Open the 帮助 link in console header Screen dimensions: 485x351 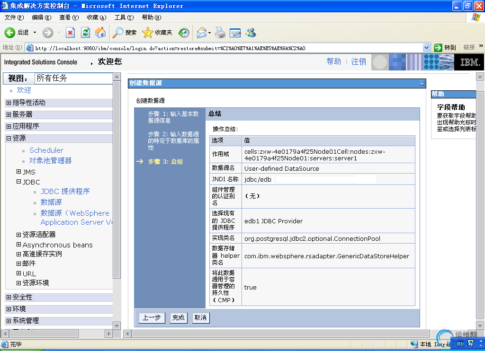334,61
